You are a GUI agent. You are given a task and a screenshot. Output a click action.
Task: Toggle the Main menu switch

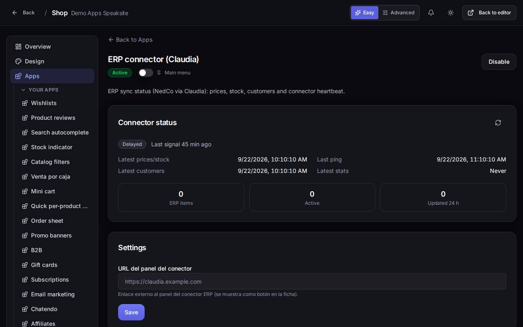(145, 73)
